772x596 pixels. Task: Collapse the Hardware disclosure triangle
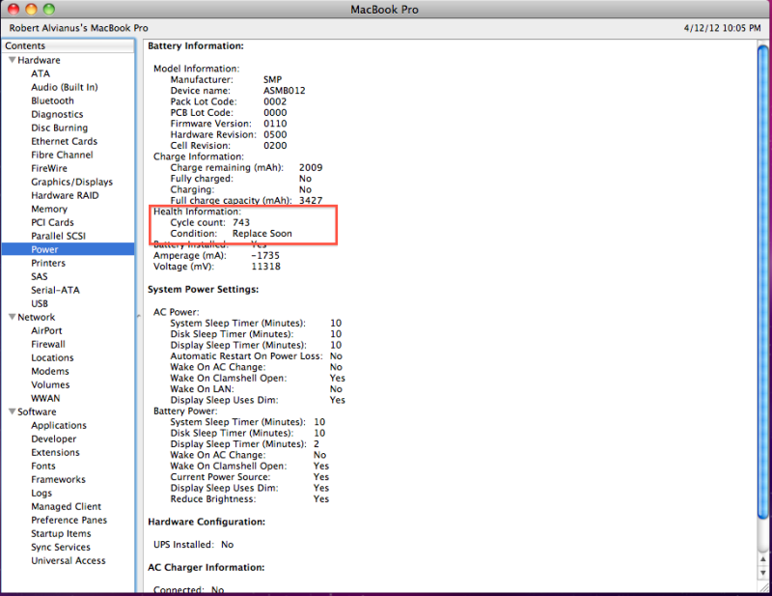click(12, 60)
